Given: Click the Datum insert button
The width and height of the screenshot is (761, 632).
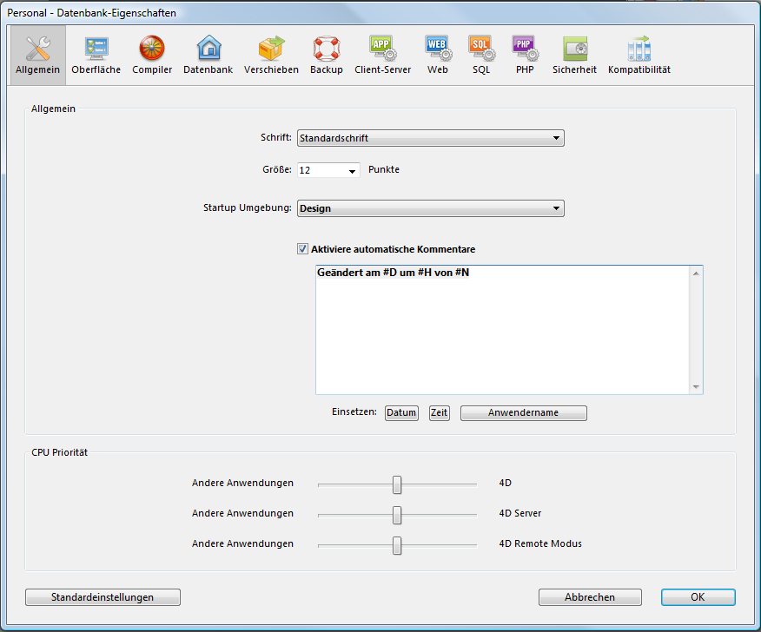Looking at the screenshot, I should click(401, 413).
